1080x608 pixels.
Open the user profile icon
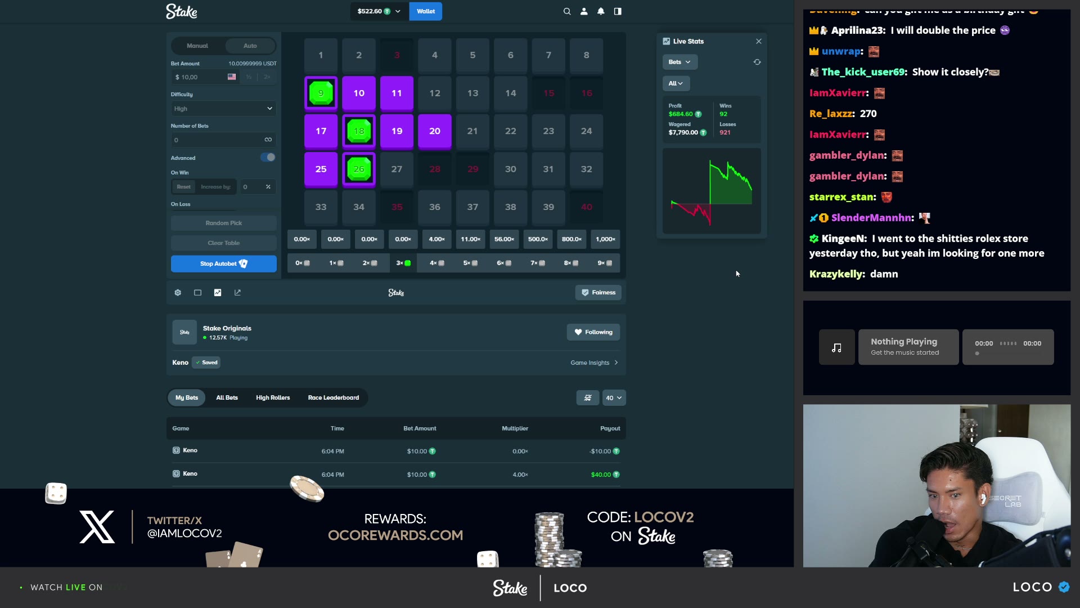[x=584, y=11]
